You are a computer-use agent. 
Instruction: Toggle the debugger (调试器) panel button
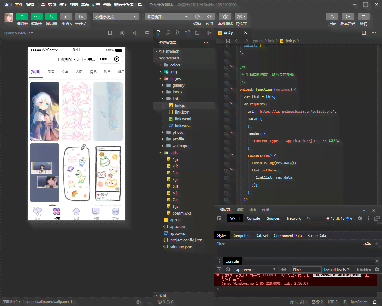[51, 17]
